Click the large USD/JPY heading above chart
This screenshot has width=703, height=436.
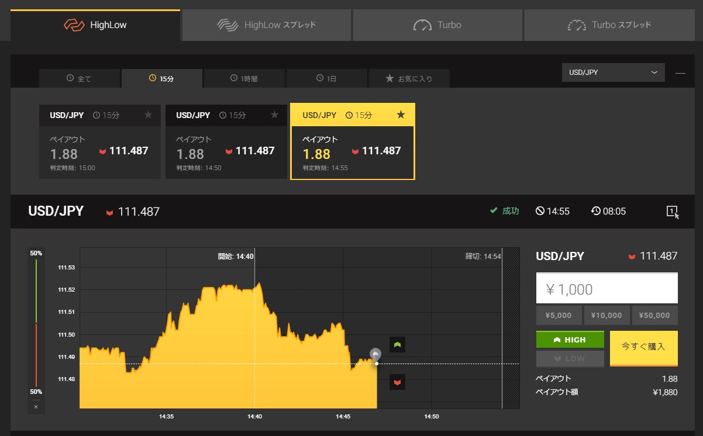(56, 211)
